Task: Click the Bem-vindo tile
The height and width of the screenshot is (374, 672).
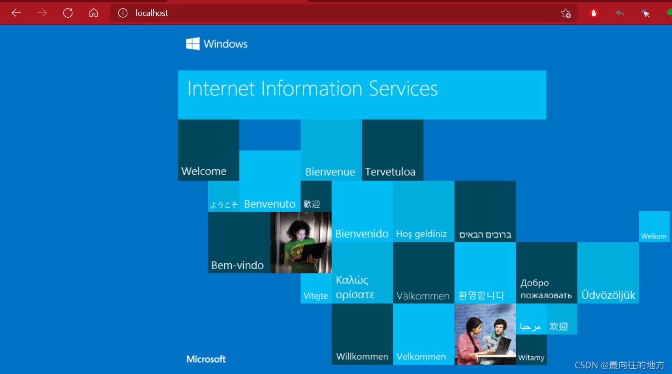Action: [x=239, y=242]
